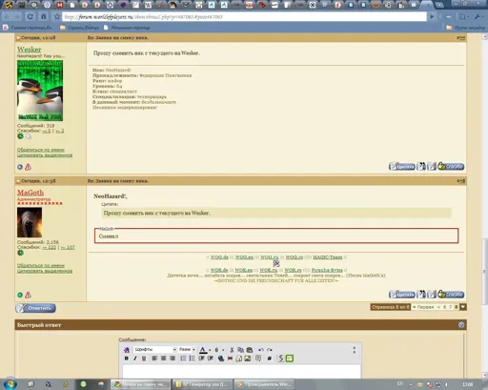This screenshot has height=390, width=488.
Task: Open Piranha-Bytes link in signature
Action: click(327, 270)
